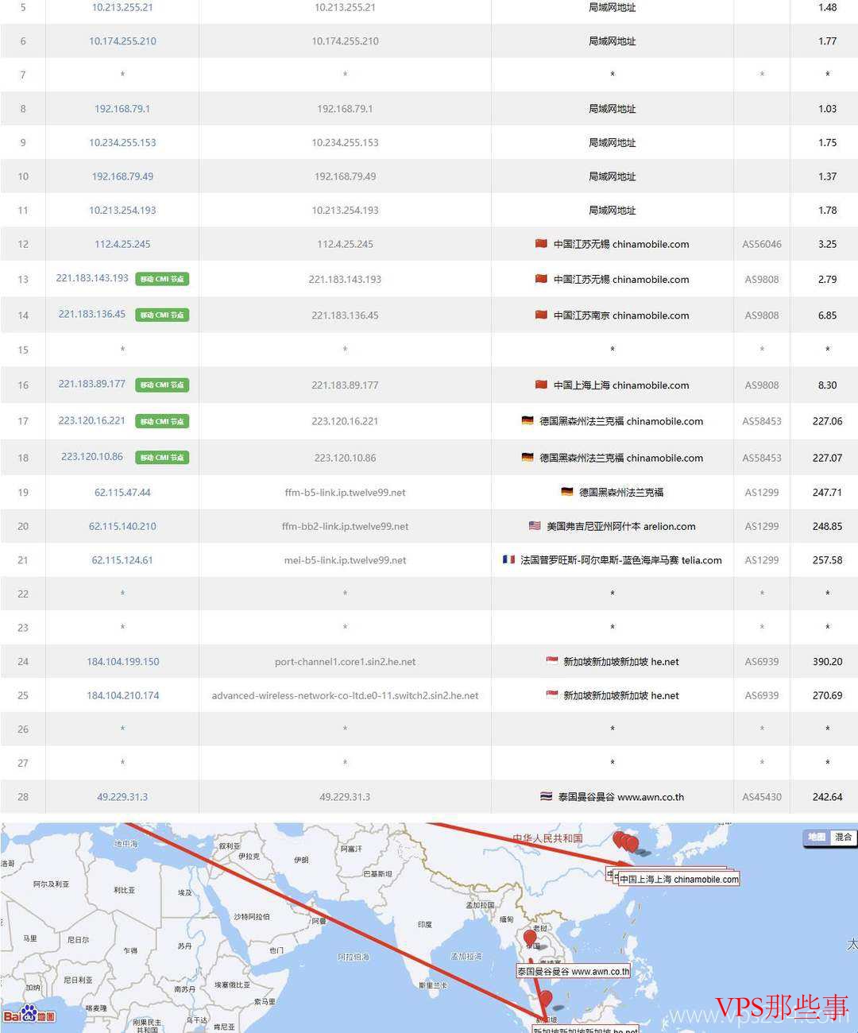Viewport: 858px width, 1033px height.
Task: Click the red map pin over Thailand
Action: [x=531, y=939]
